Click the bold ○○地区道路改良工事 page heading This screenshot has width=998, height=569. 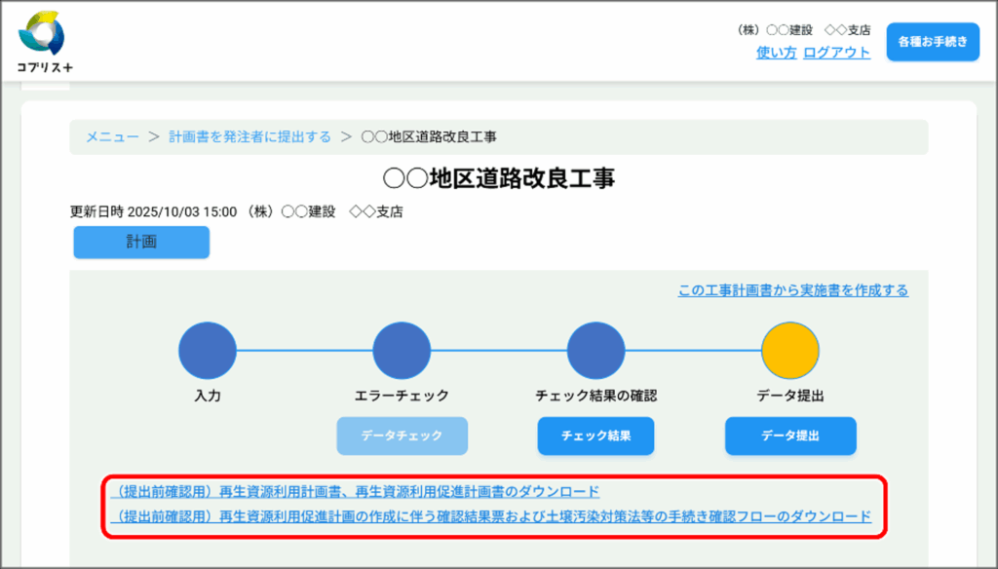[498, 179]
